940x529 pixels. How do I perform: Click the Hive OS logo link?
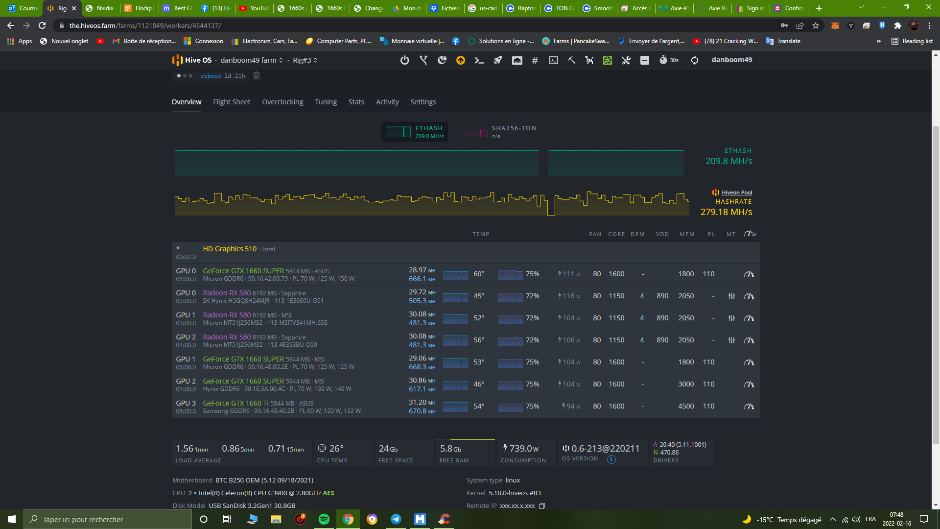coord(192,60)
